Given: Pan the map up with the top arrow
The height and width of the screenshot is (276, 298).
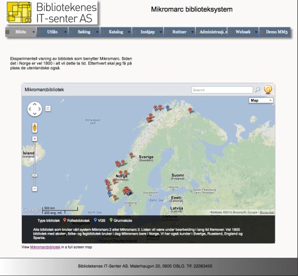Looking at the screenshot, I should click(x=35, y=105).
